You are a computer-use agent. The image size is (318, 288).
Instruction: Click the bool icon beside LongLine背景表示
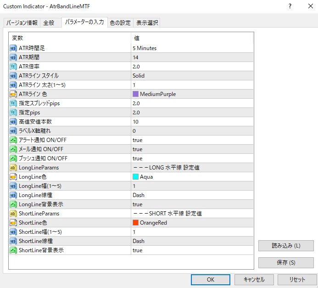(13, 204)
